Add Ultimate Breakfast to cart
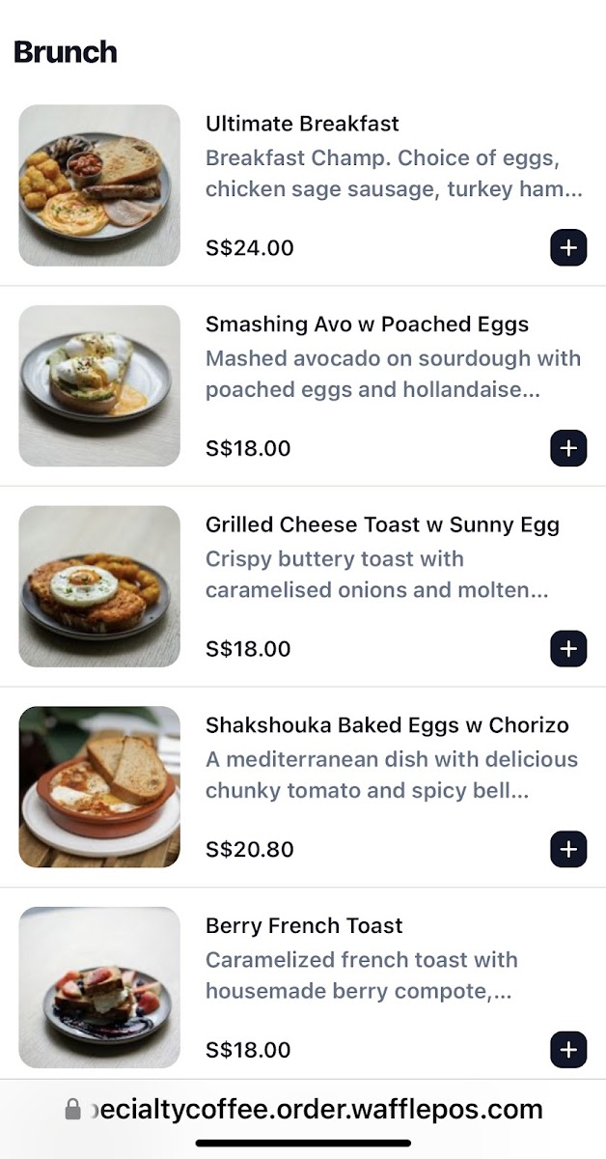606x1159 pixels. click(x=568, y=248)
